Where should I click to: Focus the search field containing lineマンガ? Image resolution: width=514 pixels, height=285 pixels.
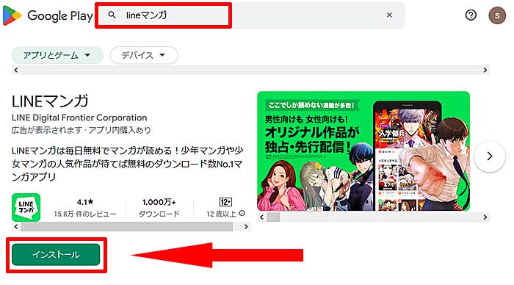click(251, 15)
